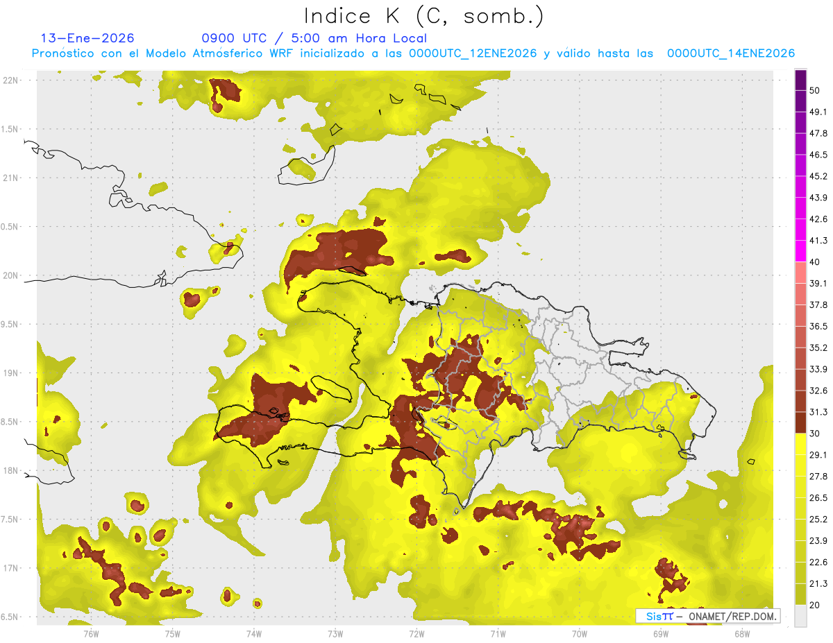
Task: Click the colorbar value label '26.5'
Action: (818, 498)
